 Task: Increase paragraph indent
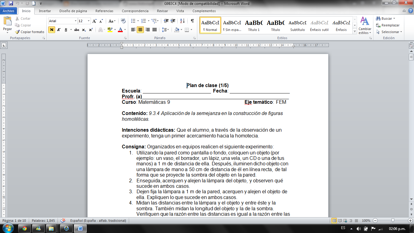pos(173,21)
